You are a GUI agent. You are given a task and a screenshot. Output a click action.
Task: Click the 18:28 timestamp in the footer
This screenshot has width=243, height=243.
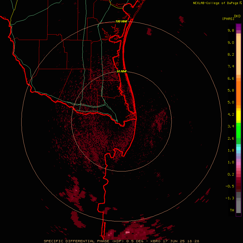pos(193,241)
